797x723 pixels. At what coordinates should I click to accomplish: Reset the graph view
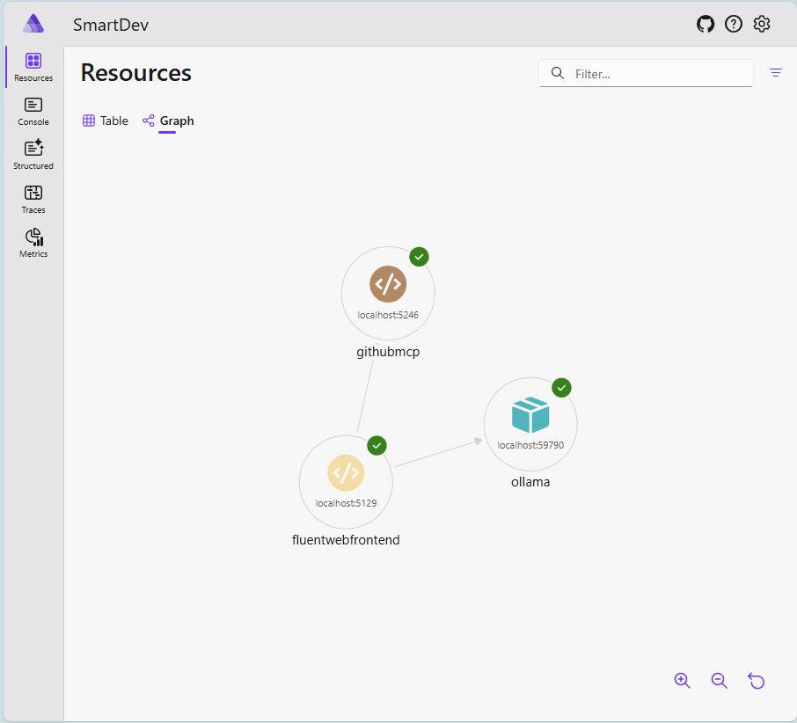click(757, 680)
